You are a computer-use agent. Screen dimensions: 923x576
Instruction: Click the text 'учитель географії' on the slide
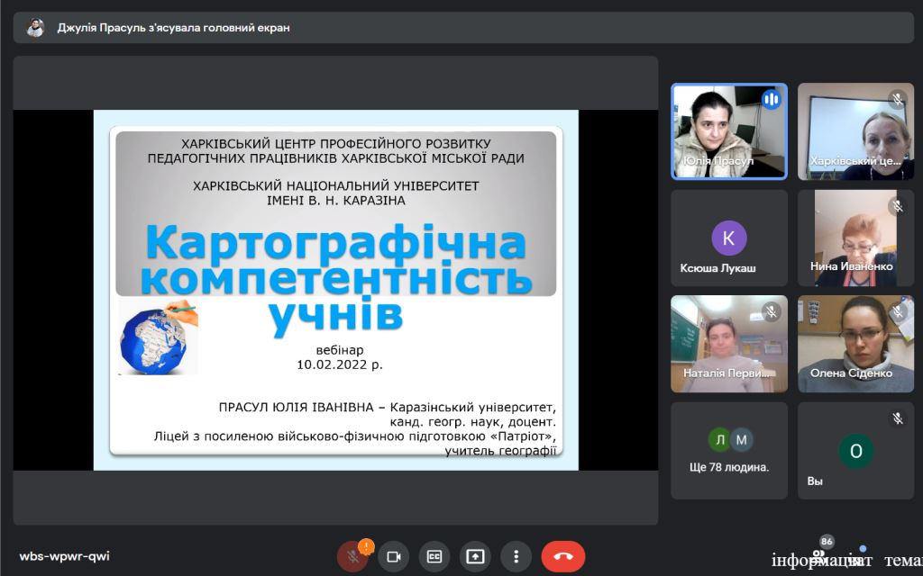pyautogui.click(x=500, y=451)
